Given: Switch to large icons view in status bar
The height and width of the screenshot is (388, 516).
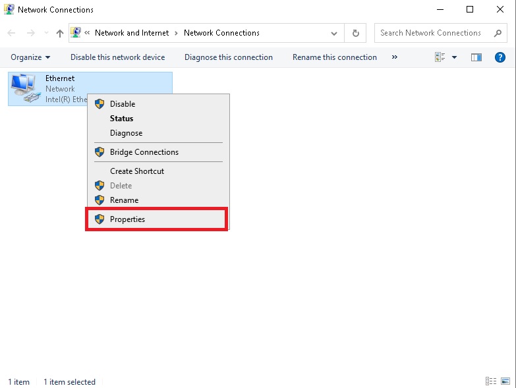Looking at the screenshot, I should [x=505, y=381].
